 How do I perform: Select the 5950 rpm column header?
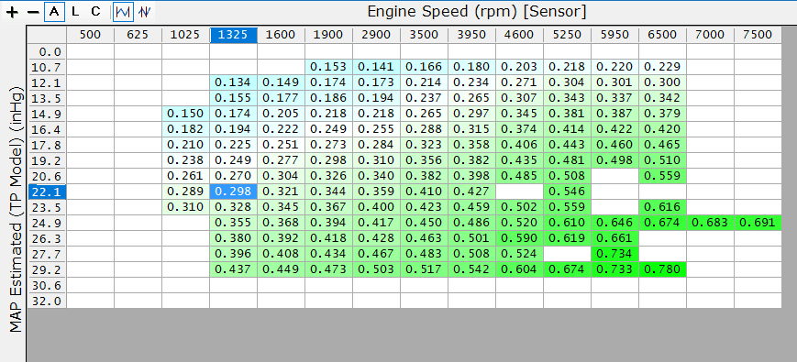[615, 35]
